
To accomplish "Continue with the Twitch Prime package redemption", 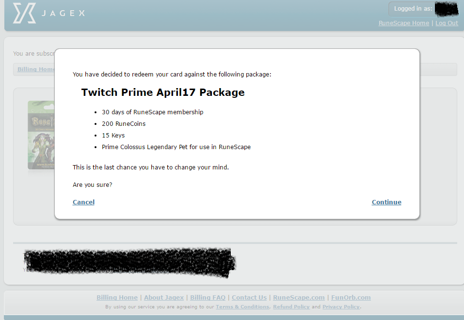I will tap(386, 202).
